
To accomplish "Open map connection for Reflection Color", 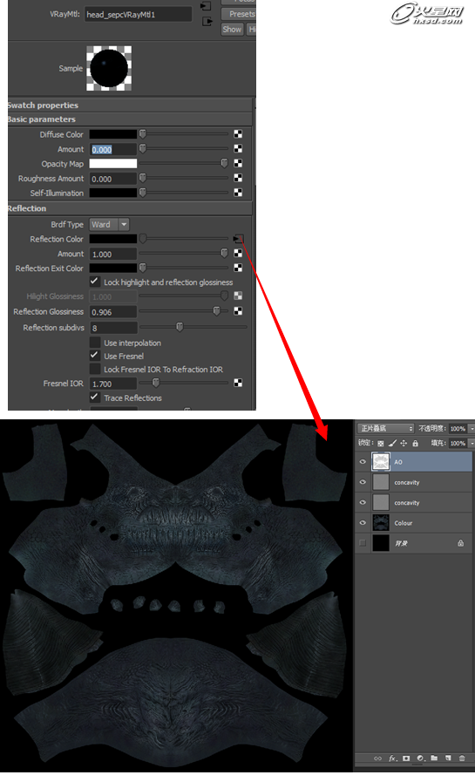I will click(x=238, y=239).
